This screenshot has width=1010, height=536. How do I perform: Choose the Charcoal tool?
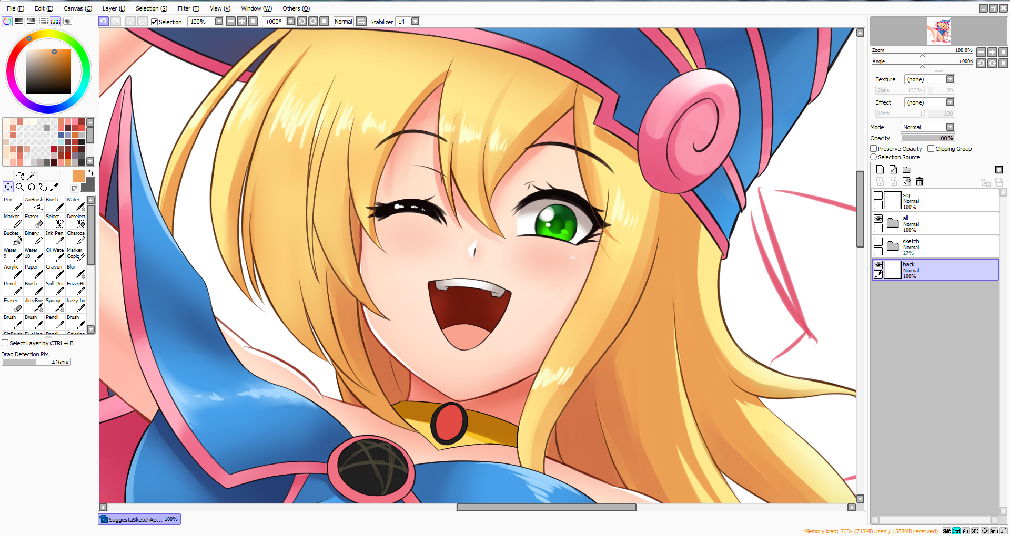point(76,238)
